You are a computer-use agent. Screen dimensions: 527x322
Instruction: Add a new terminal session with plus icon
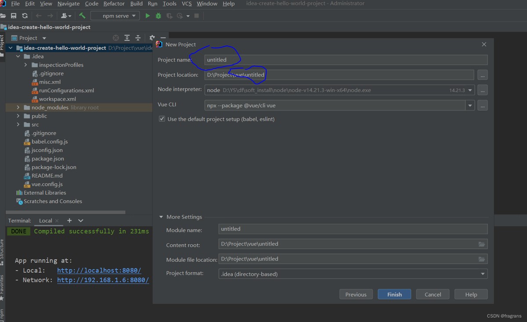69,221
